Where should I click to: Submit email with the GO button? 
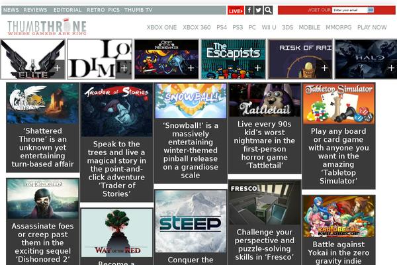(371, 10)
